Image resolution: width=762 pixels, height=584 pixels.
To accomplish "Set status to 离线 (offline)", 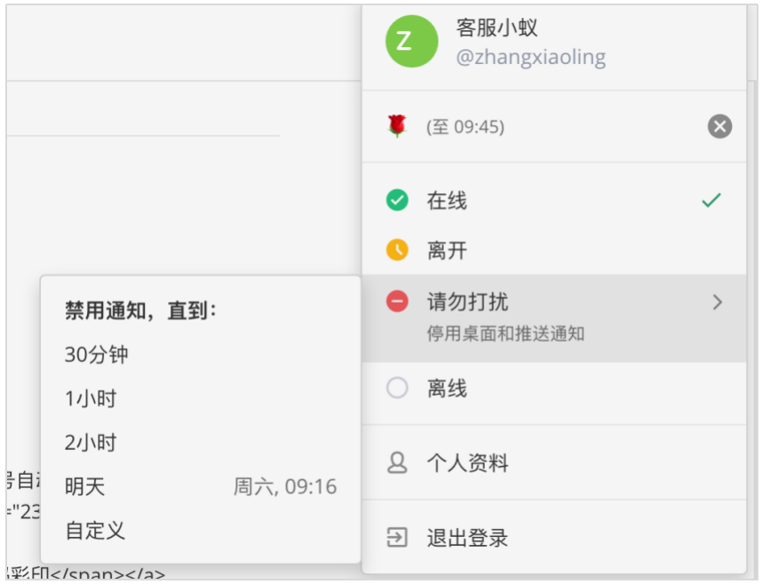I will (447, 389).
